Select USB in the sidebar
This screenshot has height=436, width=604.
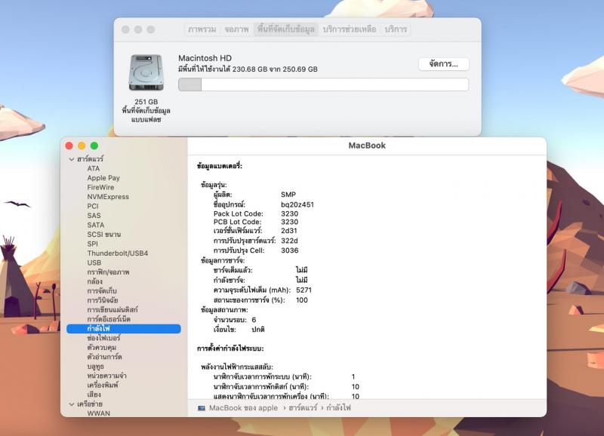tap(94, 263)
